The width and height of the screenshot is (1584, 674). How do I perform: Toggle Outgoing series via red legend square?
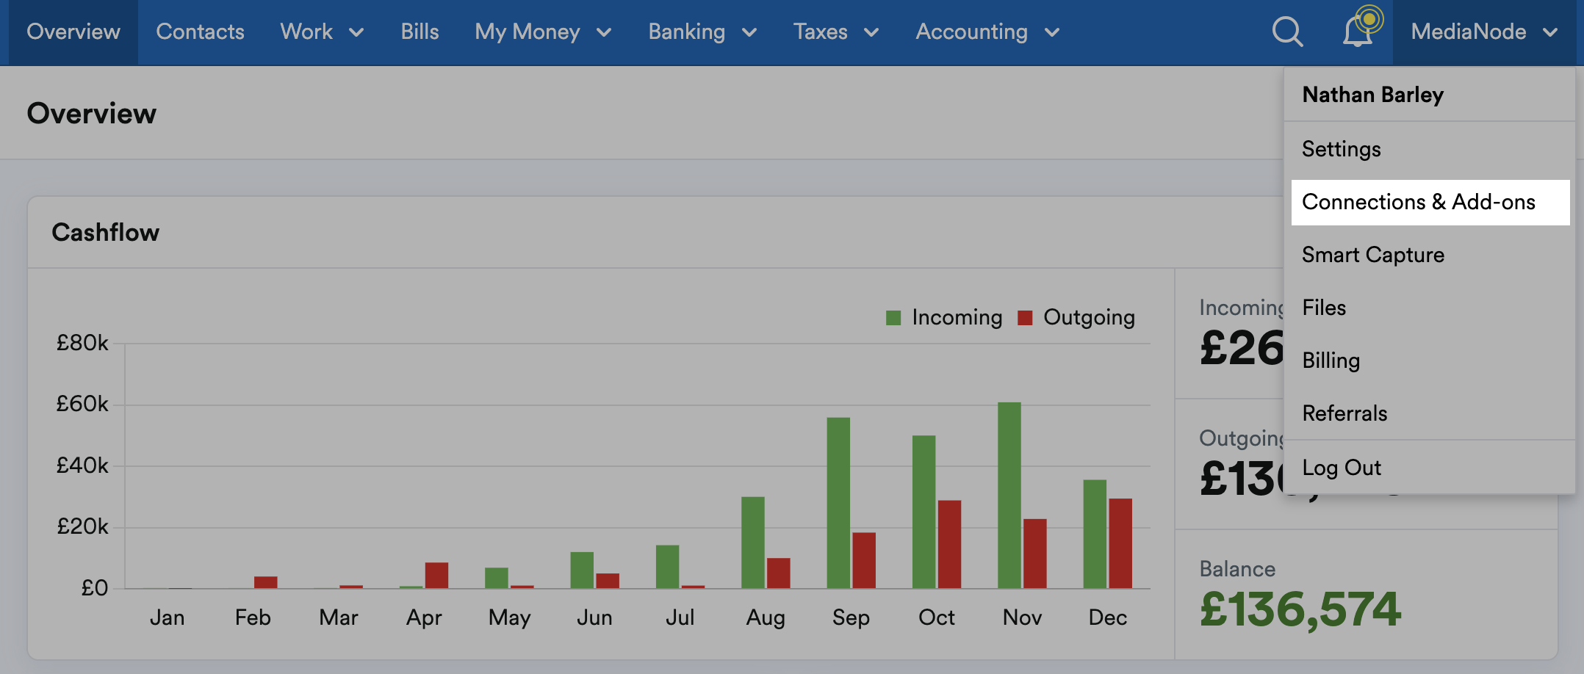tap(1025, 317)
